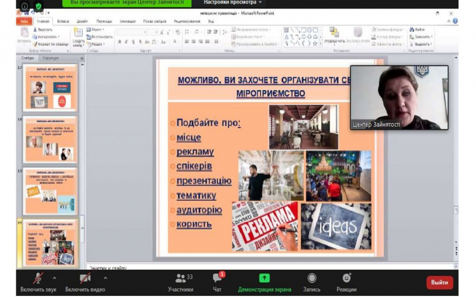Start screen share with 'Демонстрация экрана'
Image resolution: width=476 pixels, height=297 pixels.
[x=264, y=283]
